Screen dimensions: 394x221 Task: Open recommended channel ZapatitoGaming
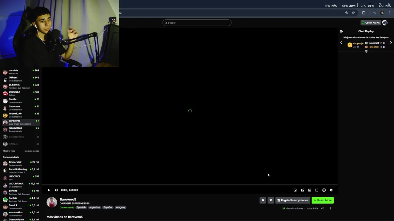pos(21,171)
